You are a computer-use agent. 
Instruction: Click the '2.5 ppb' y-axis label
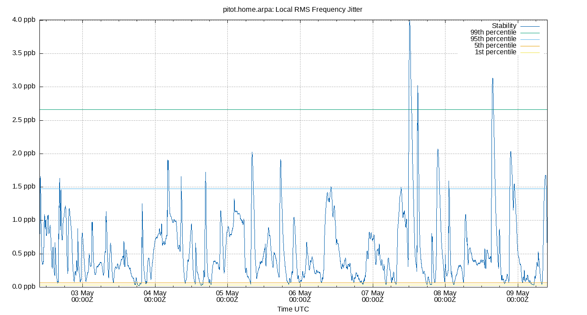click(x=23, y=120)
